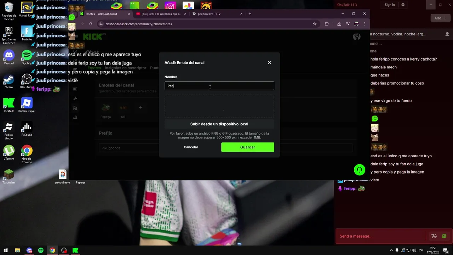
Task: Open the Chrome extensions puzzle icon
Action: pyautogui.click(x=327, y=24)
